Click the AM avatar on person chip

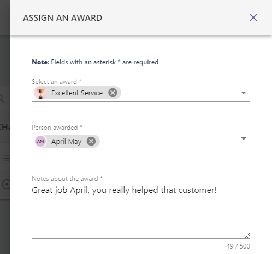(x=40, y=141)
